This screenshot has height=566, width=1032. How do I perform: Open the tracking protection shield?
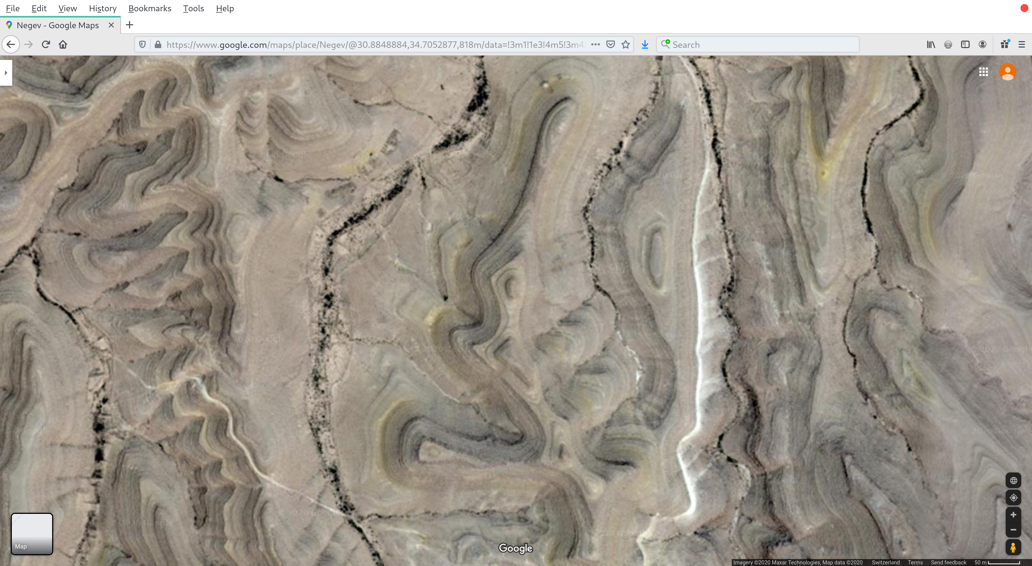coord(142,44)
